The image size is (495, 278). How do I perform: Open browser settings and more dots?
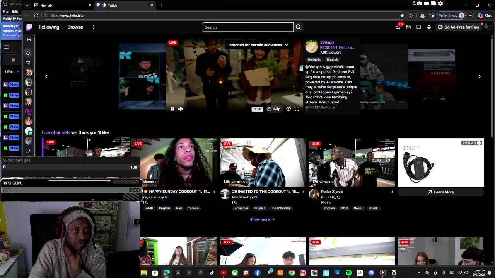tap(471, 15)
